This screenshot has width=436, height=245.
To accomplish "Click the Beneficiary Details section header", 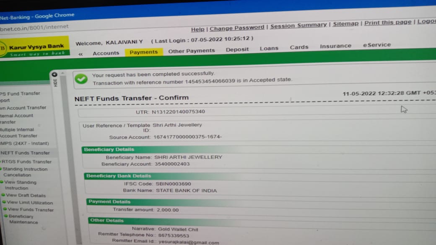I will click(109, 150).
